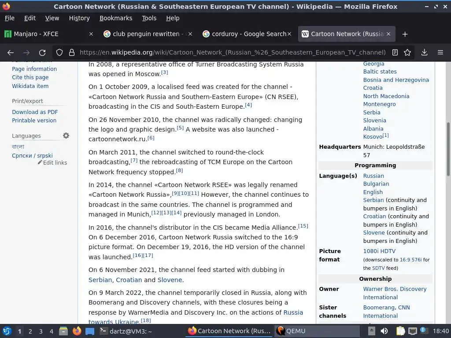Open language settings gear icon
The width and height of the screenshot is (451, 338).
(x=66, y=136)
